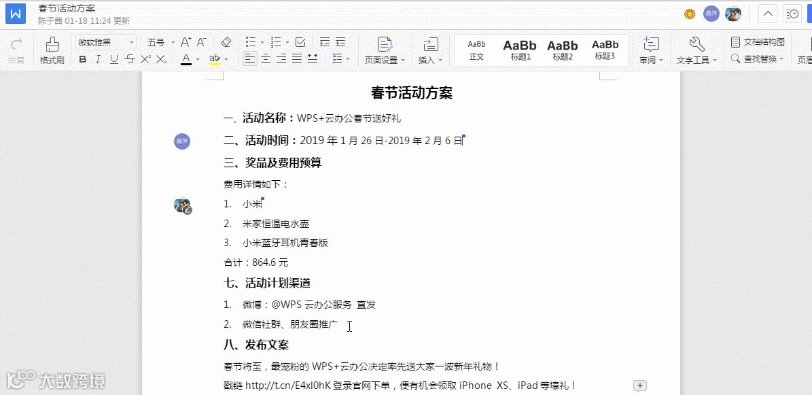Insert a checkbox task list
This screenshot has width=812, height=395.
click(x=300, y=42)
